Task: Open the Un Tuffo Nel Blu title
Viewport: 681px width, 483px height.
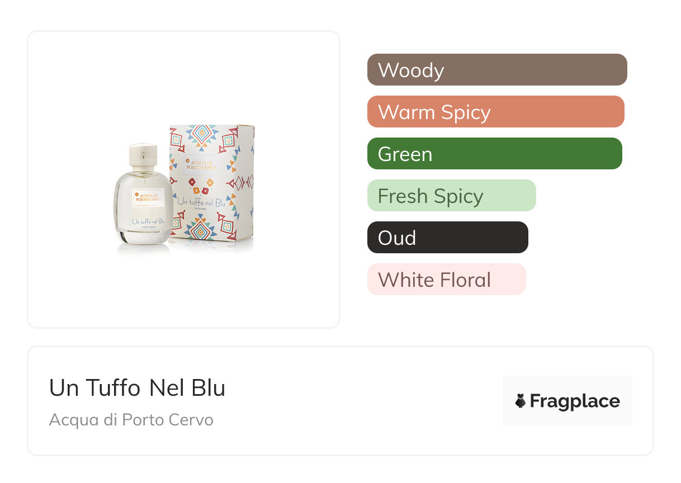Action: point(137,388)
